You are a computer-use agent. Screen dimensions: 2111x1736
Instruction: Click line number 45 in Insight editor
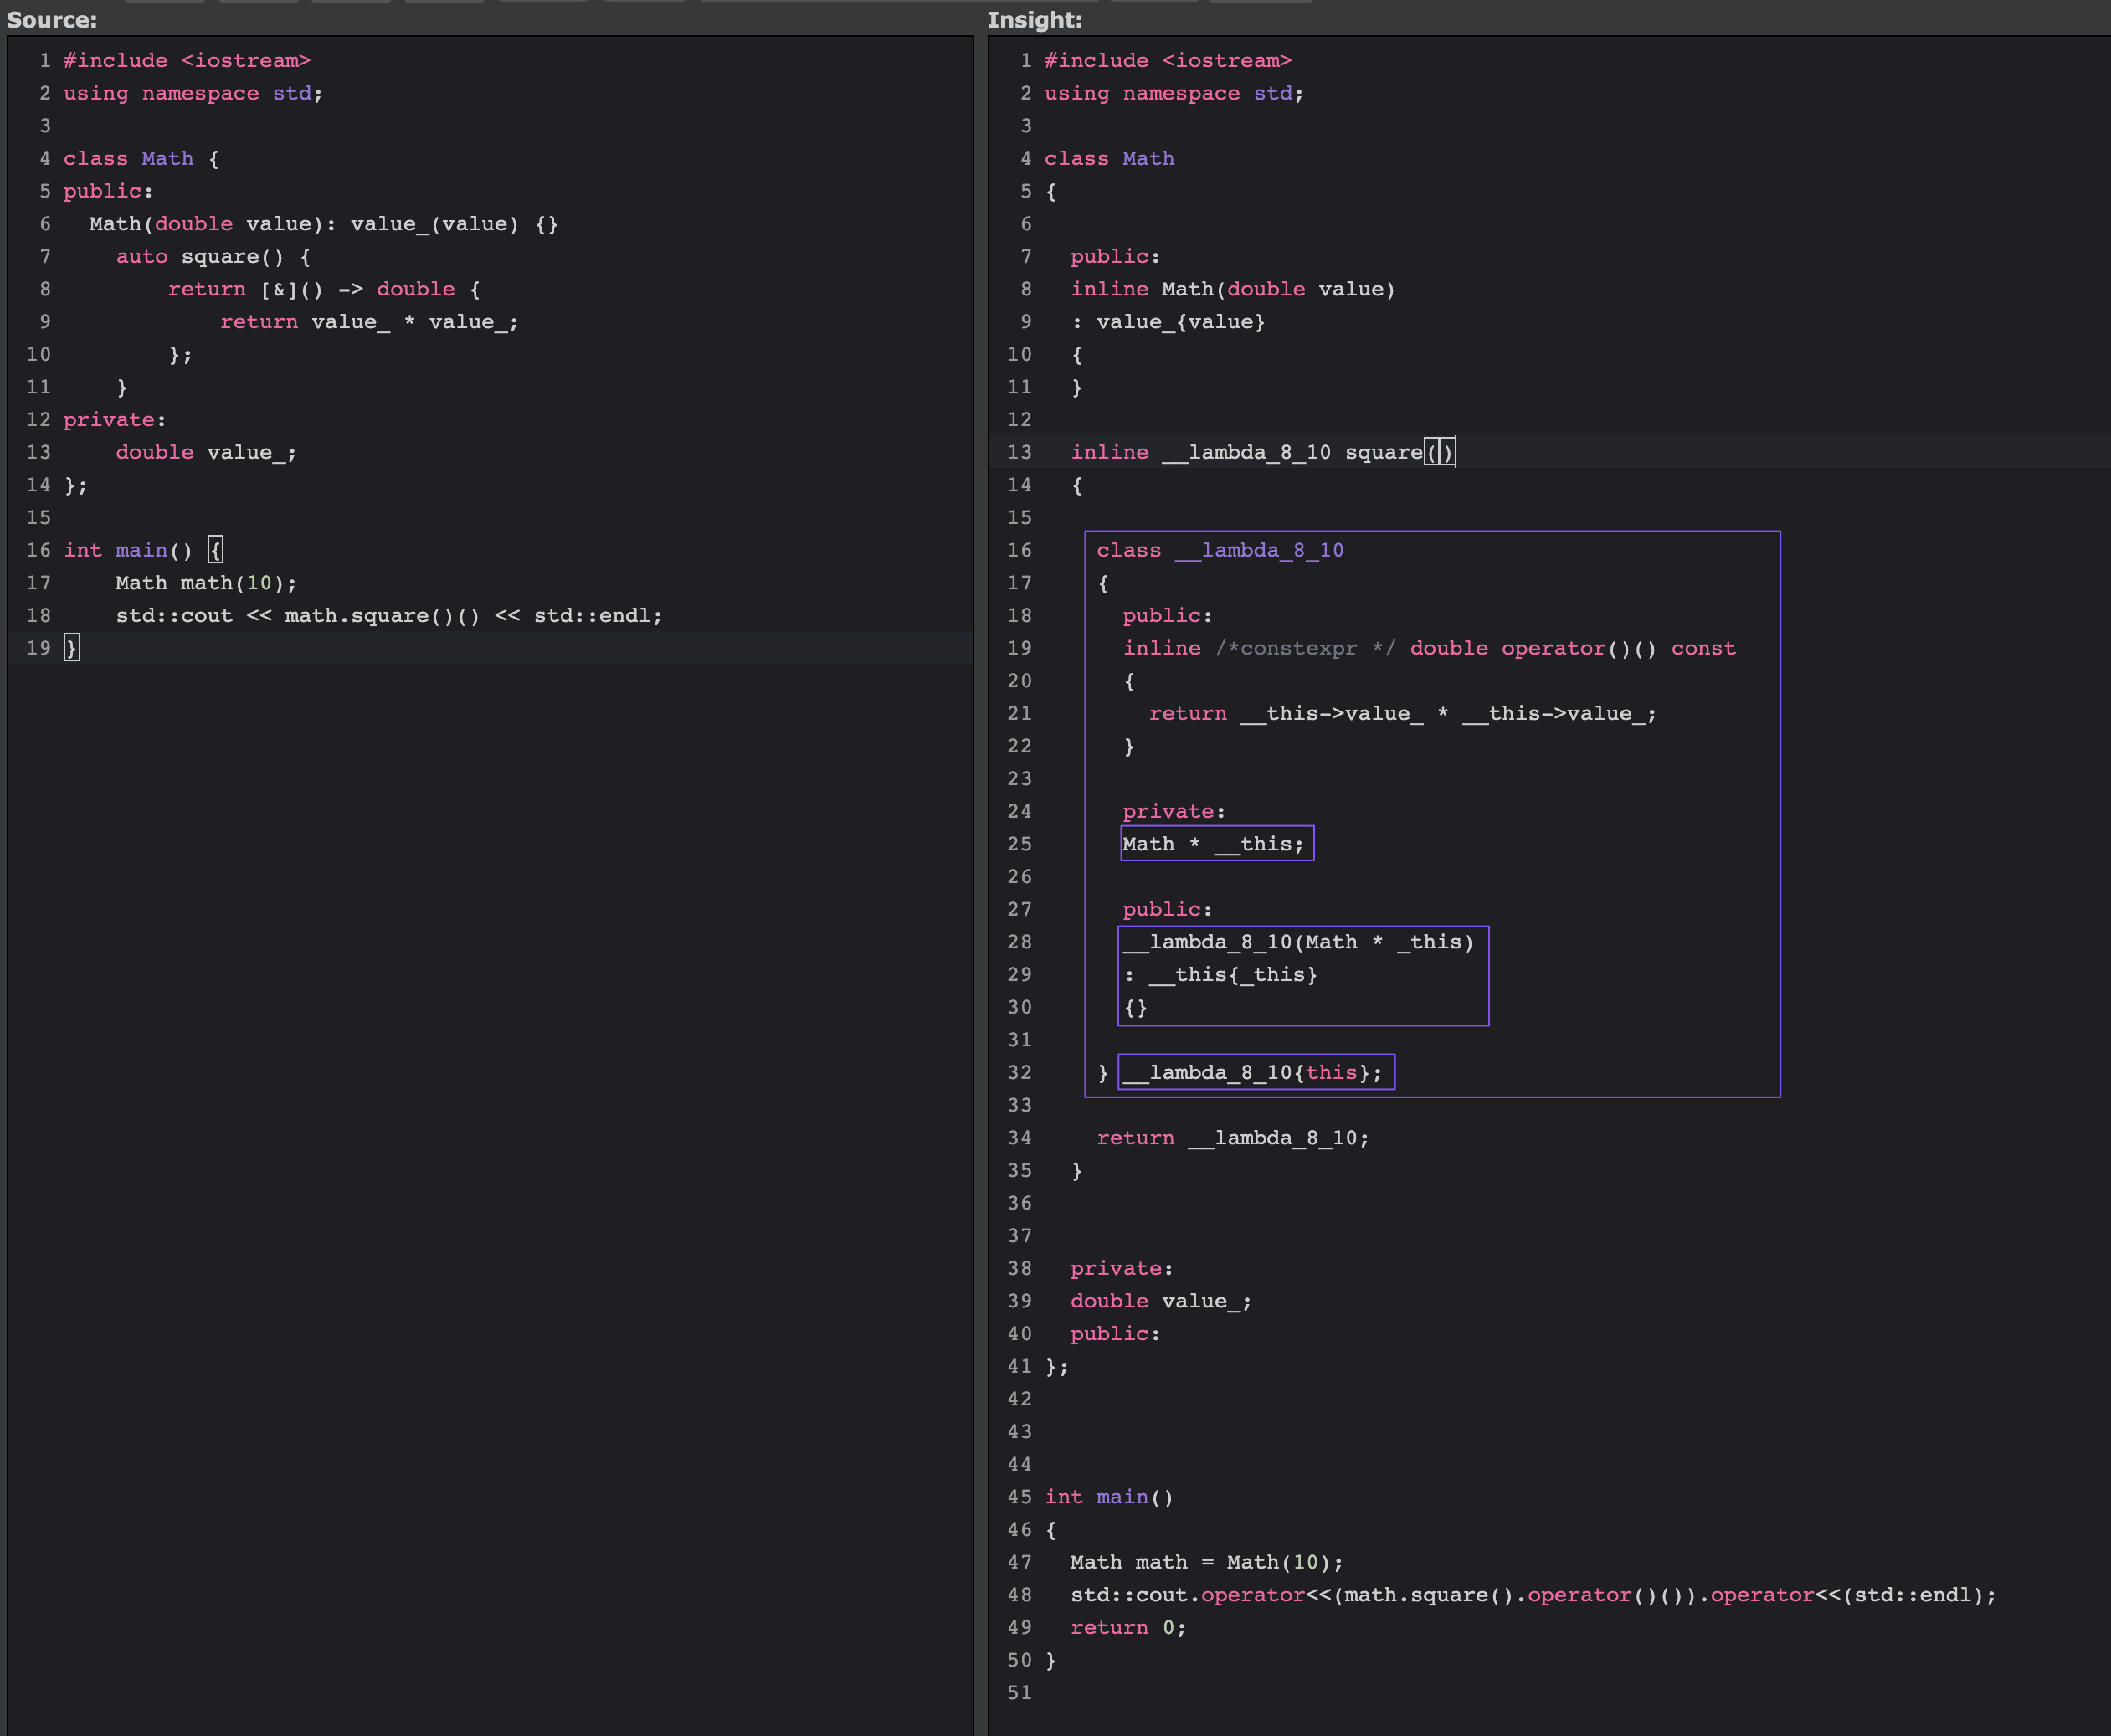click(x=1019, y=1497)
